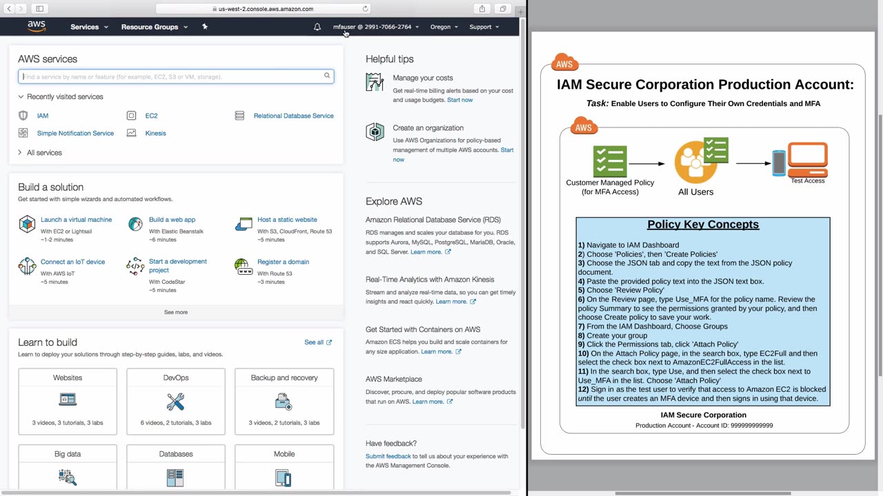Click the search magnifier icon
Image resolution: width=883 pixels, height=496 pixels.
[327, 76]
